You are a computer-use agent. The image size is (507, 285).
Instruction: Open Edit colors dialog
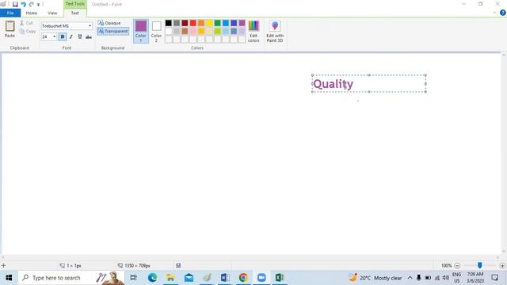click(x=253, y=31)
